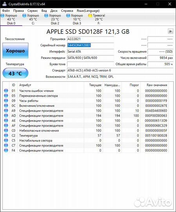Click the rotation rate ---- (SSD) field
Viewport: 176px width, 212px height.
(160, 51)
